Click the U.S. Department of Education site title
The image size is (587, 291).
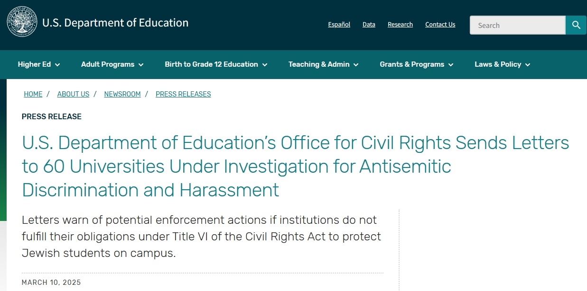(115, 23)
